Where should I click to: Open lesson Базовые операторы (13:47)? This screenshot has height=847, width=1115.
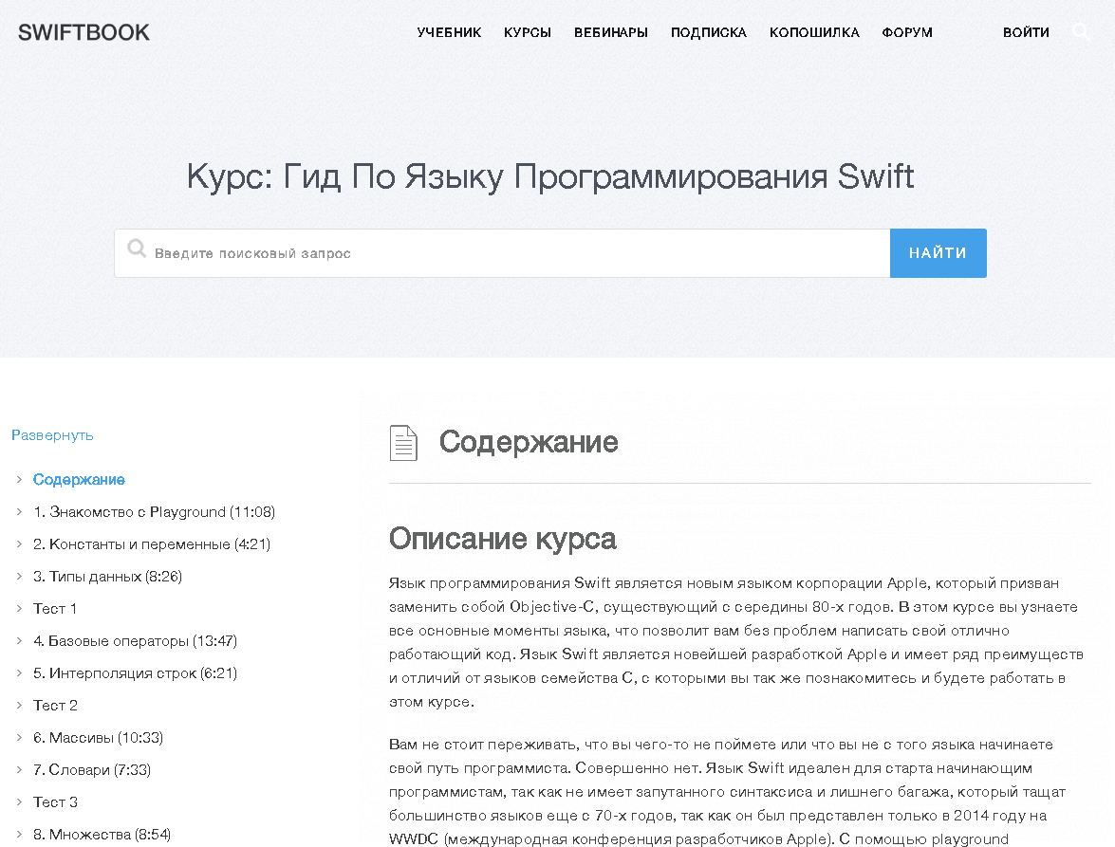tap(135, 641)
